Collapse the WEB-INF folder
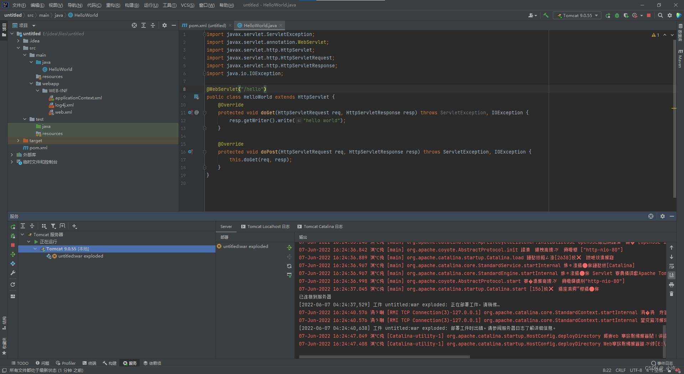Viewport: 684px width, 374px height. click(38, 90)
